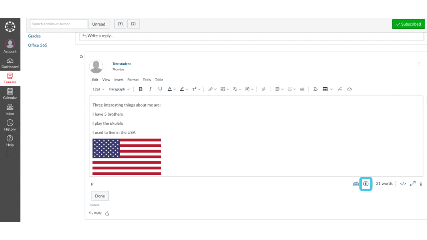Click the Done button
This screenshot has width=427, height=240.
coord(100,196)
